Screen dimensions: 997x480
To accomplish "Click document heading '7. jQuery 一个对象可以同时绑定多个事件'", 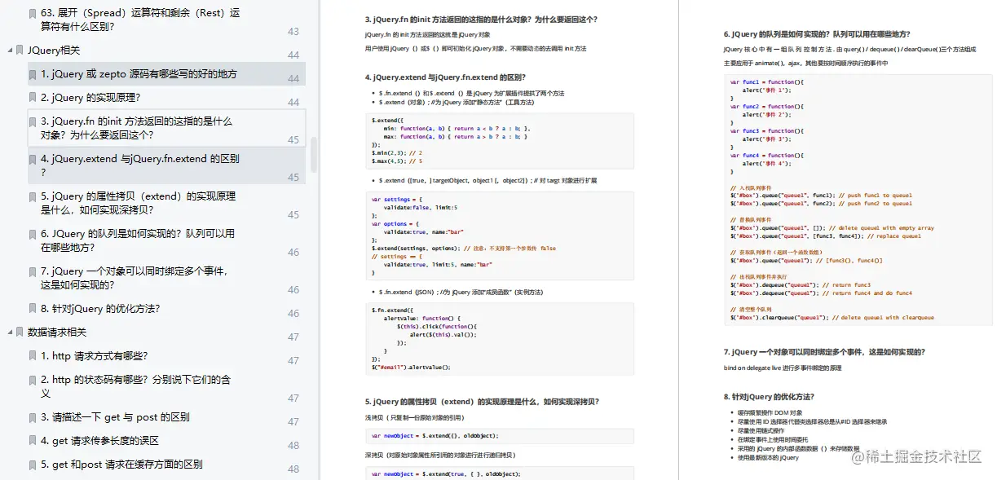I will [x=823, y=352].
